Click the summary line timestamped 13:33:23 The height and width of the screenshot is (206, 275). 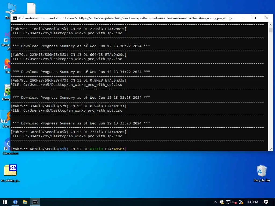[x=81, y=123]
